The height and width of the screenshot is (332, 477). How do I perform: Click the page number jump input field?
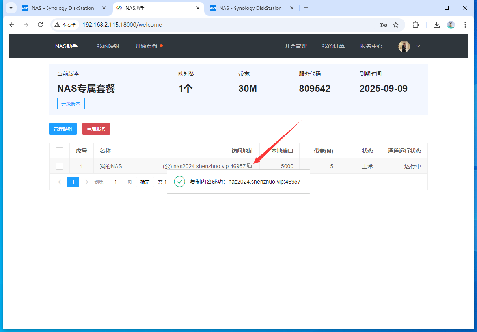coord(116,182)
